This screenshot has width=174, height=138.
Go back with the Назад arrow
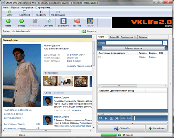(8, 21)
